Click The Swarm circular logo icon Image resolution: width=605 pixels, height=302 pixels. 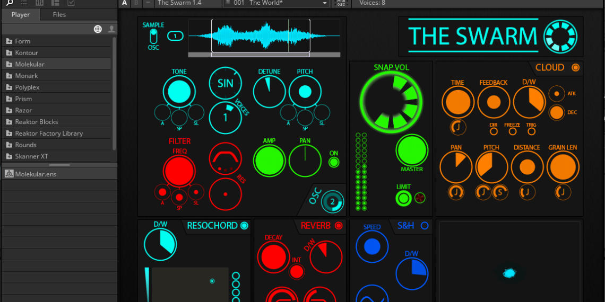[x=561, y=37]
